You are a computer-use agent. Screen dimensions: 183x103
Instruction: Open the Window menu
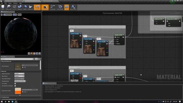15,3
